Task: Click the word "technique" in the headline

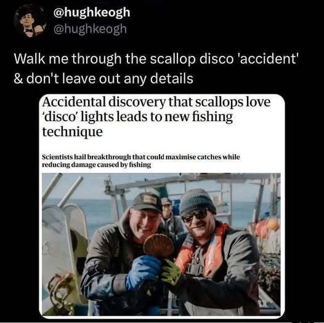Action: [x=73, y=132]
